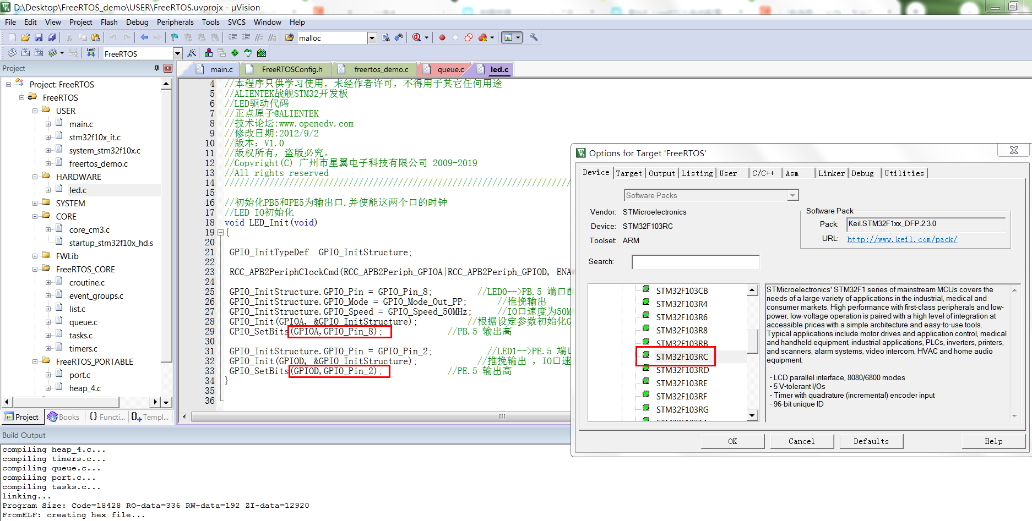The height and width of the screenshot is (521, 1032).
Task: Rebuild all target files icon
Action: (x=39, y=53)
